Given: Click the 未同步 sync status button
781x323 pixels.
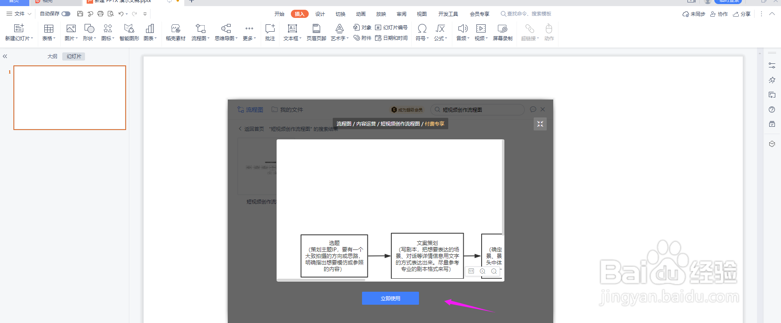Looking at the screenshot, I should click(694, 14).
